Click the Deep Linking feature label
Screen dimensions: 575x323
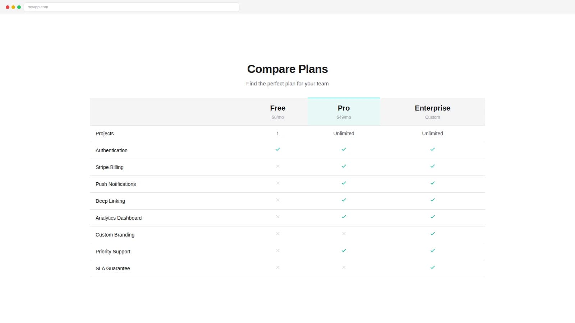110,201
